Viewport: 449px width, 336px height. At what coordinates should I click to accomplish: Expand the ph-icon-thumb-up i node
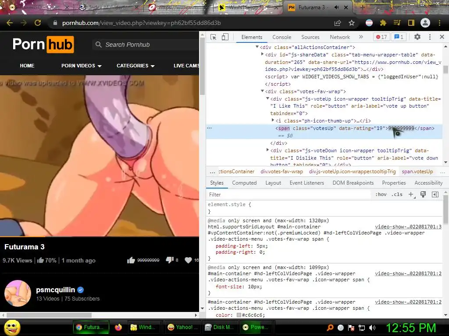click(273, 120)
